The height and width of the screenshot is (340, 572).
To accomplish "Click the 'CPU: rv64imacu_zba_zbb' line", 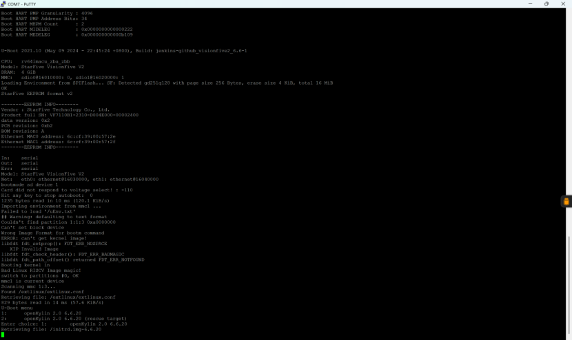I will click(35, 61).
